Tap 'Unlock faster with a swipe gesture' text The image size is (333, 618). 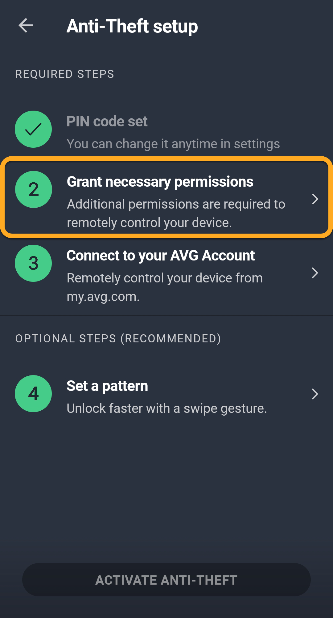pos(166,408)
